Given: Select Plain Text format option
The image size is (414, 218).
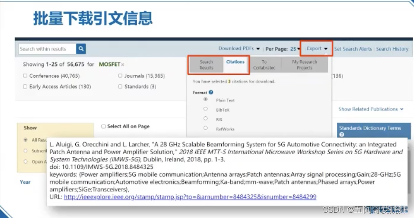Looking at the screenshot, I should 205,99.
